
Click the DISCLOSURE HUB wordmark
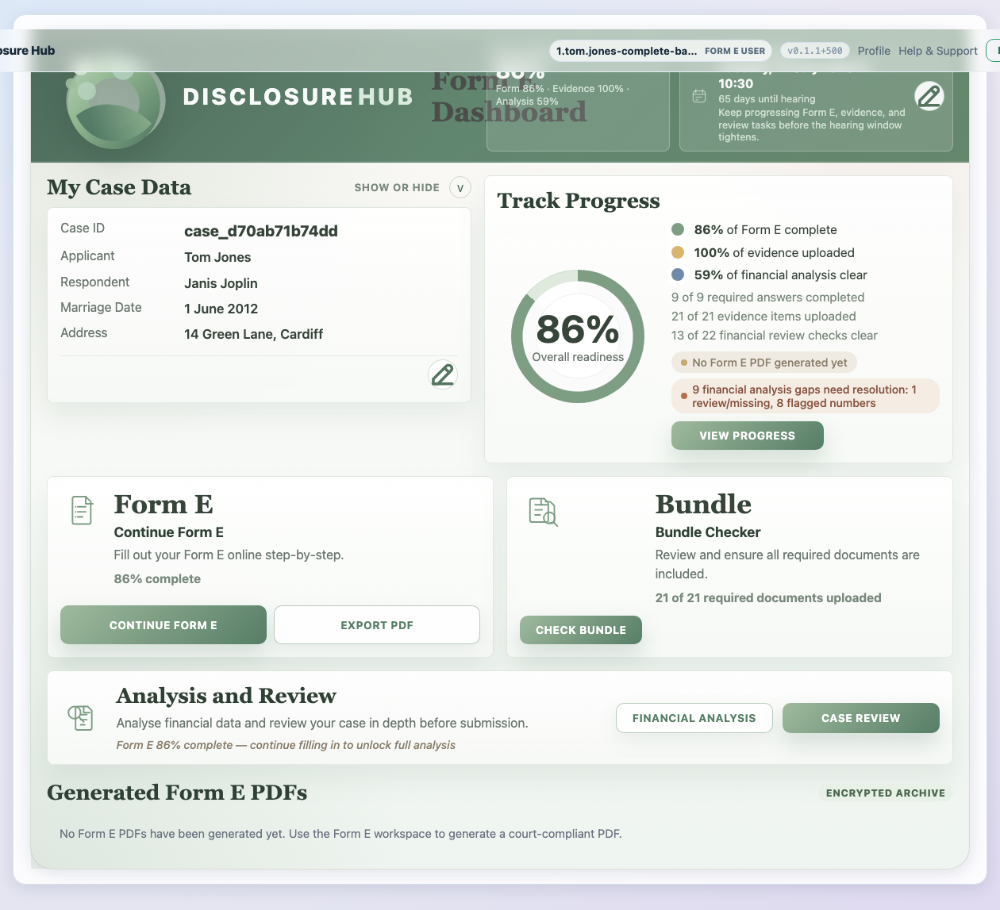point(298,97)
